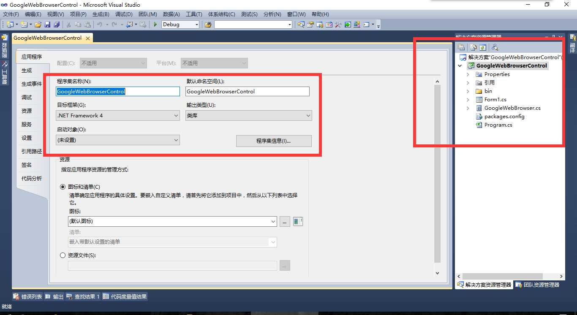This screenshot has height=315, width=577.
Task: Open Properties Window via toolbar icon
Action: [x=310, y=24]
